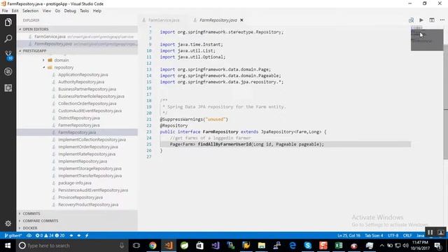Click the Windows search input box
The height and width of the screenshot is (252, 448).
(x=71, y=246)
